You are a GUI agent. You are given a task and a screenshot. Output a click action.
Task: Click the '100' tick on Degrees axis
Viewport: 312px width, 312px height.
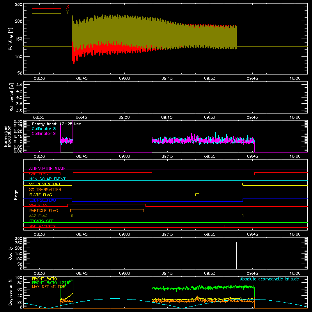point(19,278)
